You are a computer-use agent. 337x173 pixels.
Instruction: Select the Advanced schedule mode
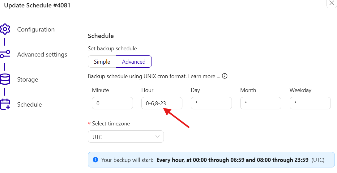point(134,61)
